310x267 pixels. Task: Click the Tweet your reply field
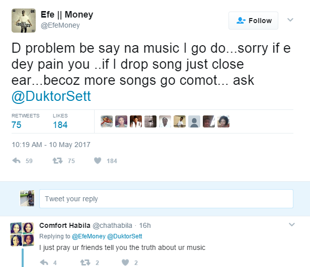pyautogui.click(x=166, y=199)
